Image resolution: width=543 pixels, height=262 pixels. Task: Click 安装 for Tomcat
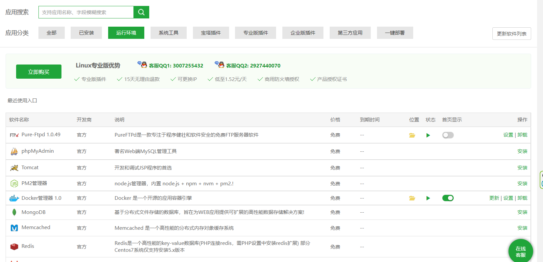point(522,168)
